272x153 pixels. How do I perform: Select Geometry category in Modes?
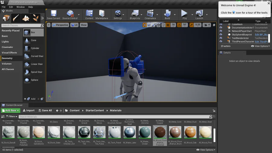[x=11, y=58]
